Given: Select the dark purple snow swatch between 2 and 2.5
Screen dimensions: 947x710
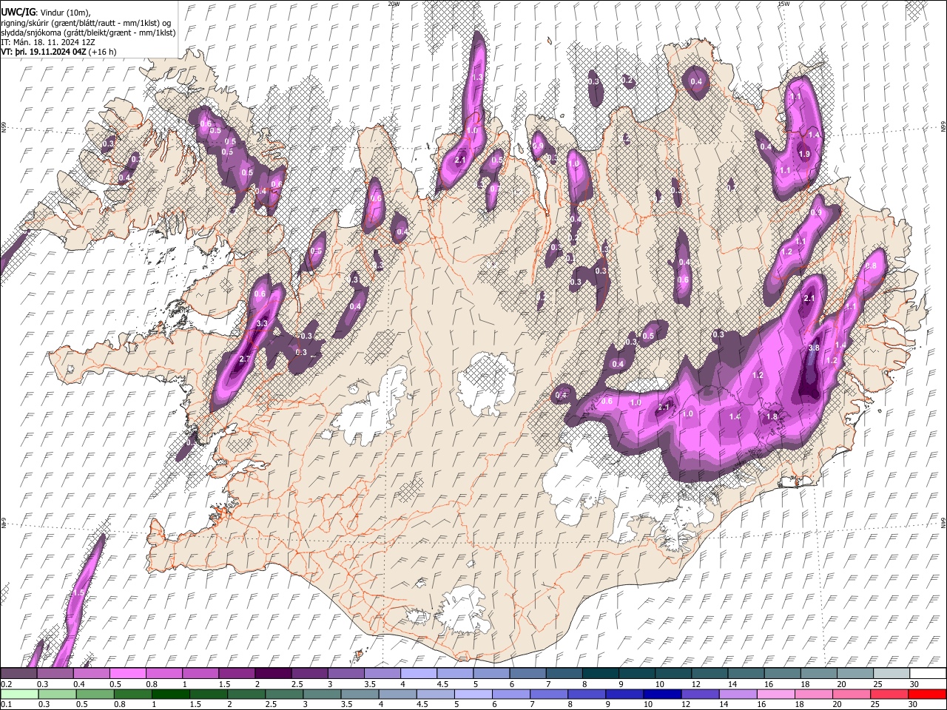Looking at the screenshot, I should tap(273, 674).
